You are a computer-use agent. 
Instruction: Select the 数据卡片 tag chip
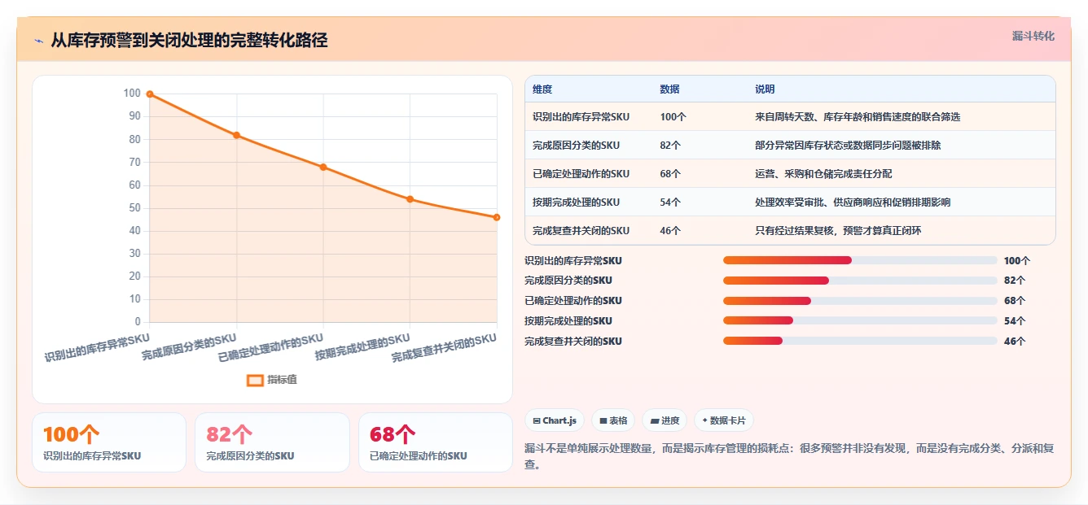(x=724, y=420)
